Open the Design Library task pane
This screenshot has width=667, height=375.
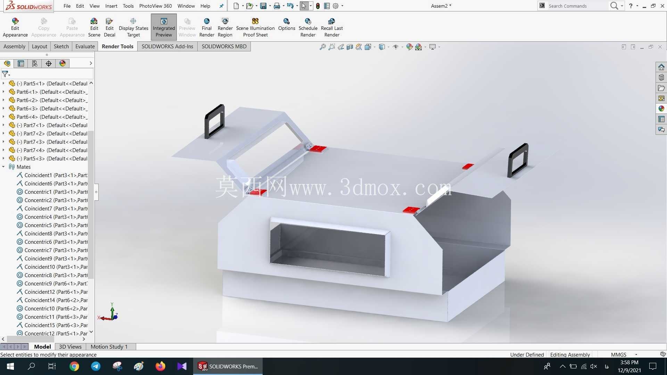pos(661,77)
